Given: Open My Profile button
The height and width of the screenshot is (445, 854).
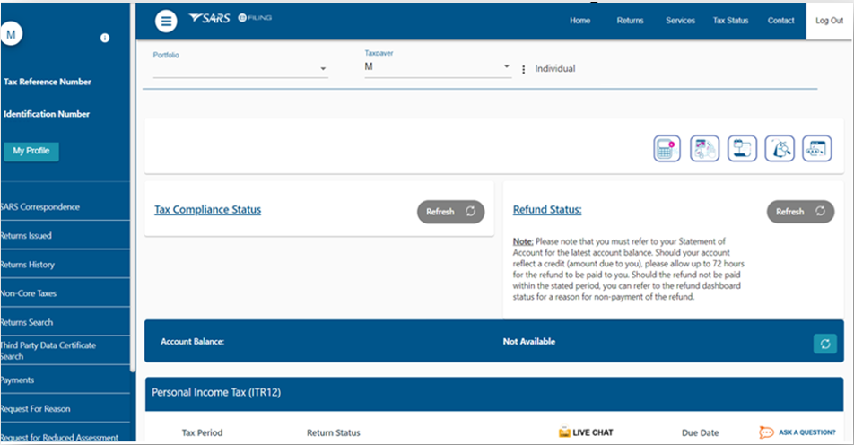Looking at the screenshot, I should point(31,151).
